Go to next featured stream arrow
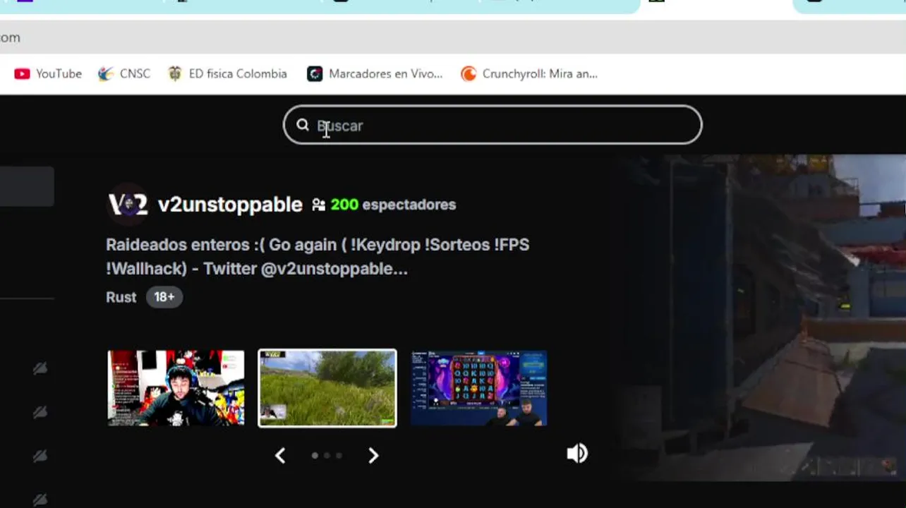Screen dimensions: 906x508 (x=374, y=456)
